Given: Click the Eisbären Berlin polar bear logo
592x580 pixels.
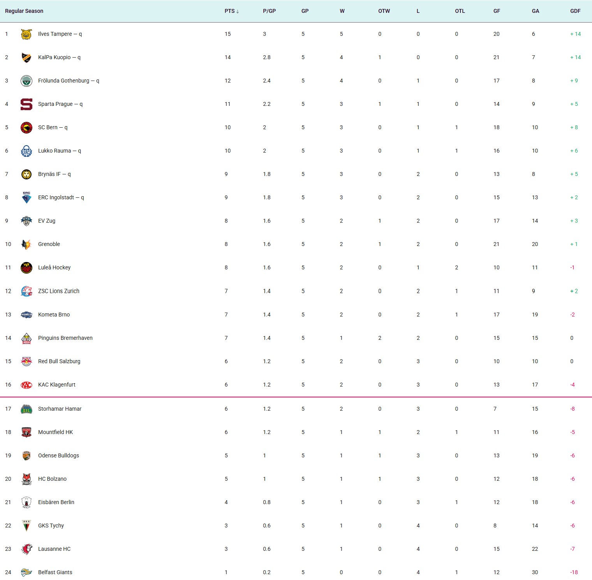Looking at the screenshot, I should click(x=26, y=503).
